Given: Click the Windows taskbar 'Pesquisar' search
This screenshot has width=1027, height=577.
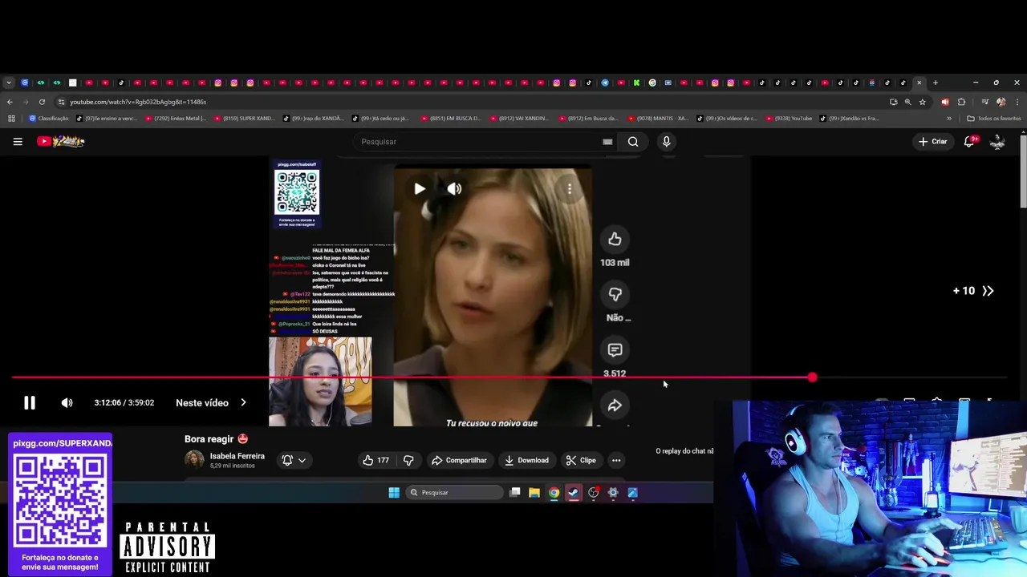Looking at the screenshot, I should click(454, 493).
